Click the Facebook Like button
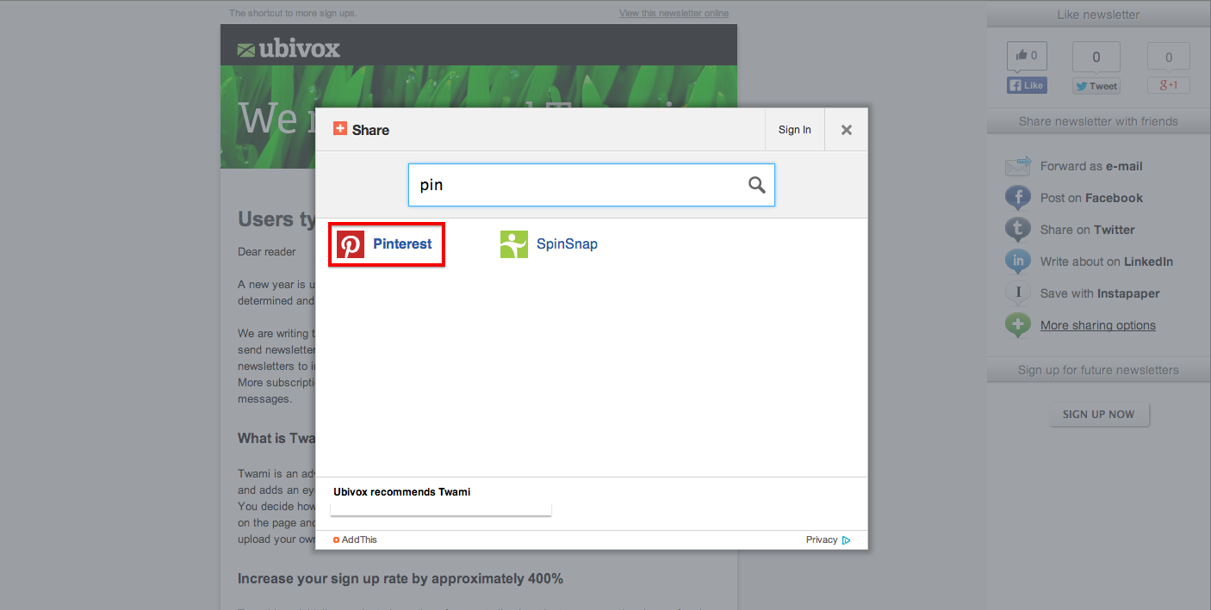The height and width of the screenshot is (610, 1211). 1027,85
